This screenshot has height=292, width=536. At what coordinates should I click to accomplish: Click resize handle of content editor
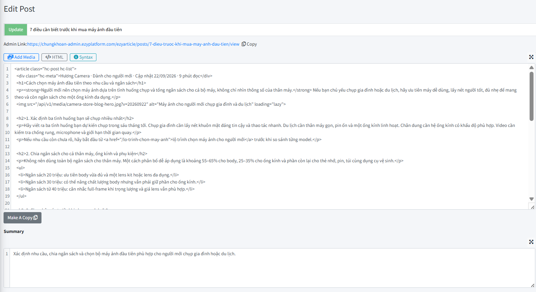coord(532,207)
